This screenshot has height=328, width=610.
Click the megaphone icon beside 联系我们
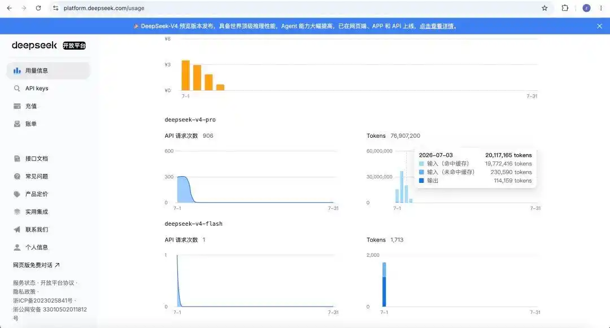pos(17,229)
